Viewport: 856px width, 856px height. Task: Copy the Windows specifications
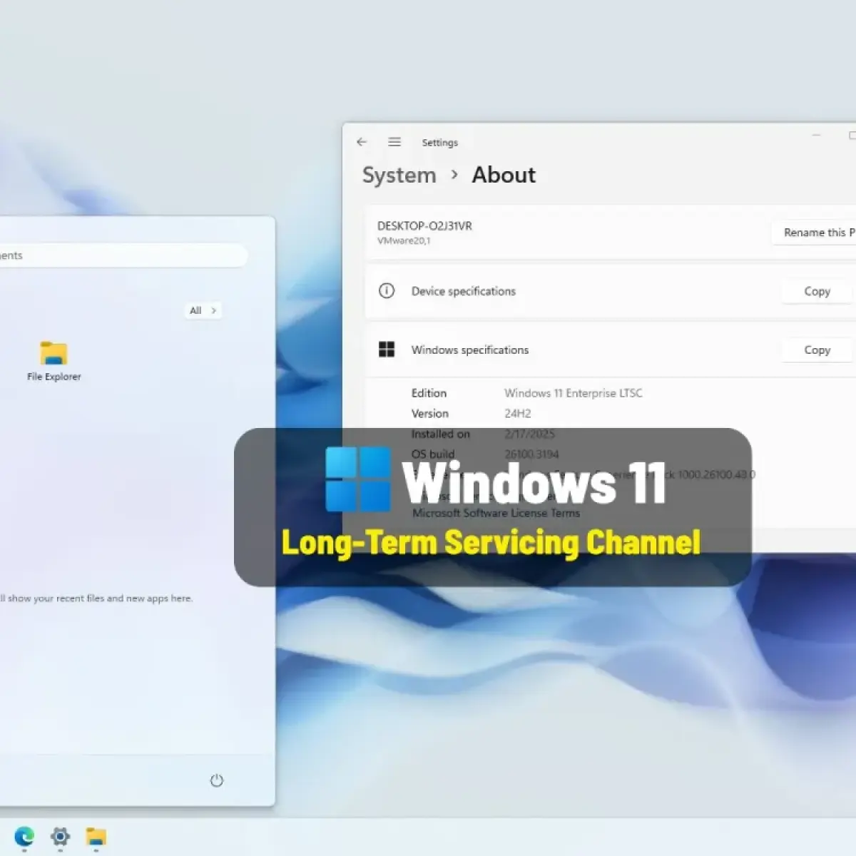[x=817, y=350]
